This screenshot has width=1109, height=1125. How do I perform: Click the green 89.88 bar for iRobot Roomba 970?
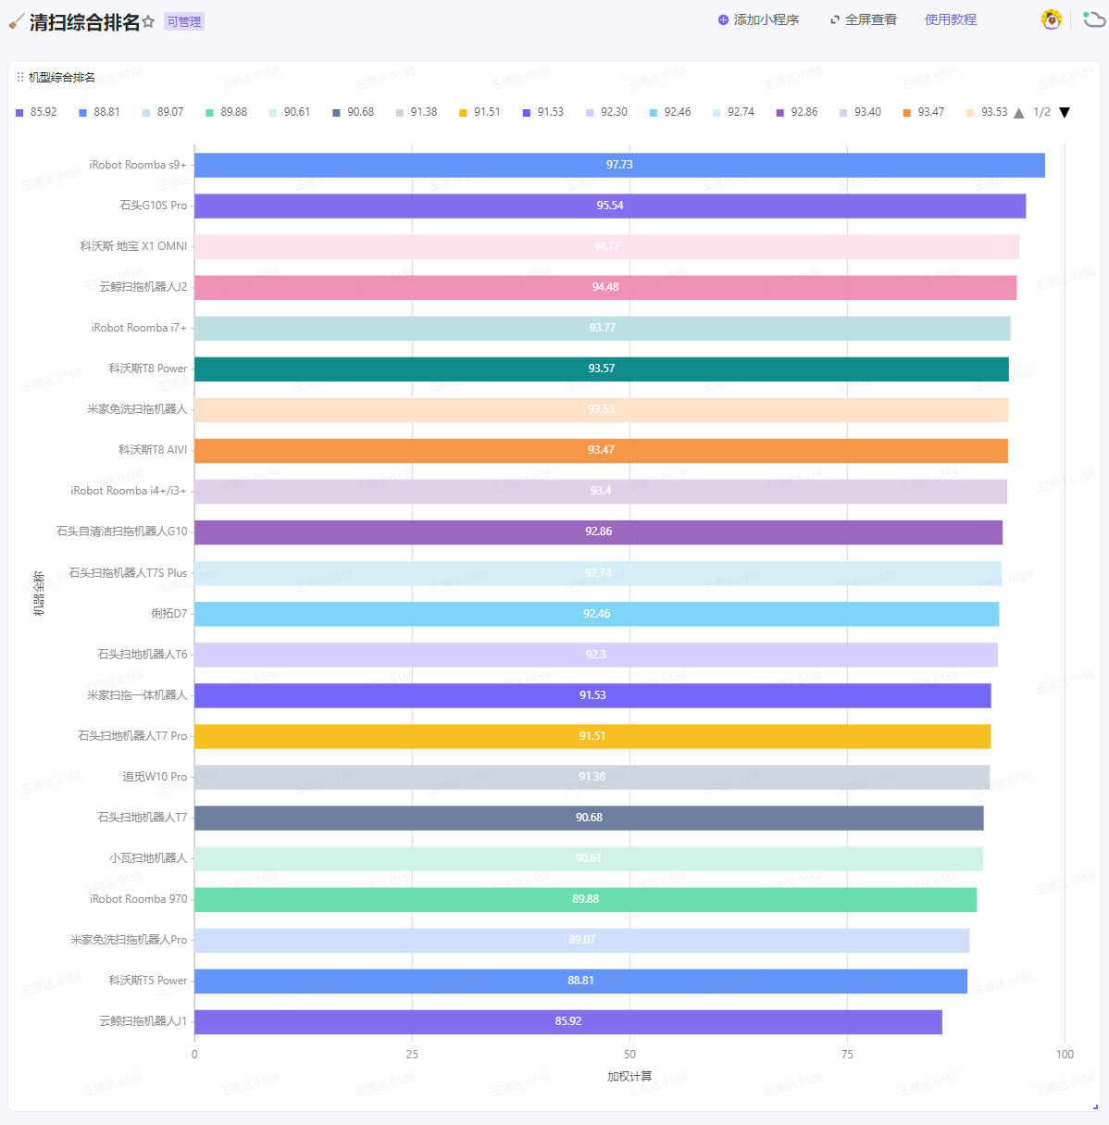click(585, 899)
